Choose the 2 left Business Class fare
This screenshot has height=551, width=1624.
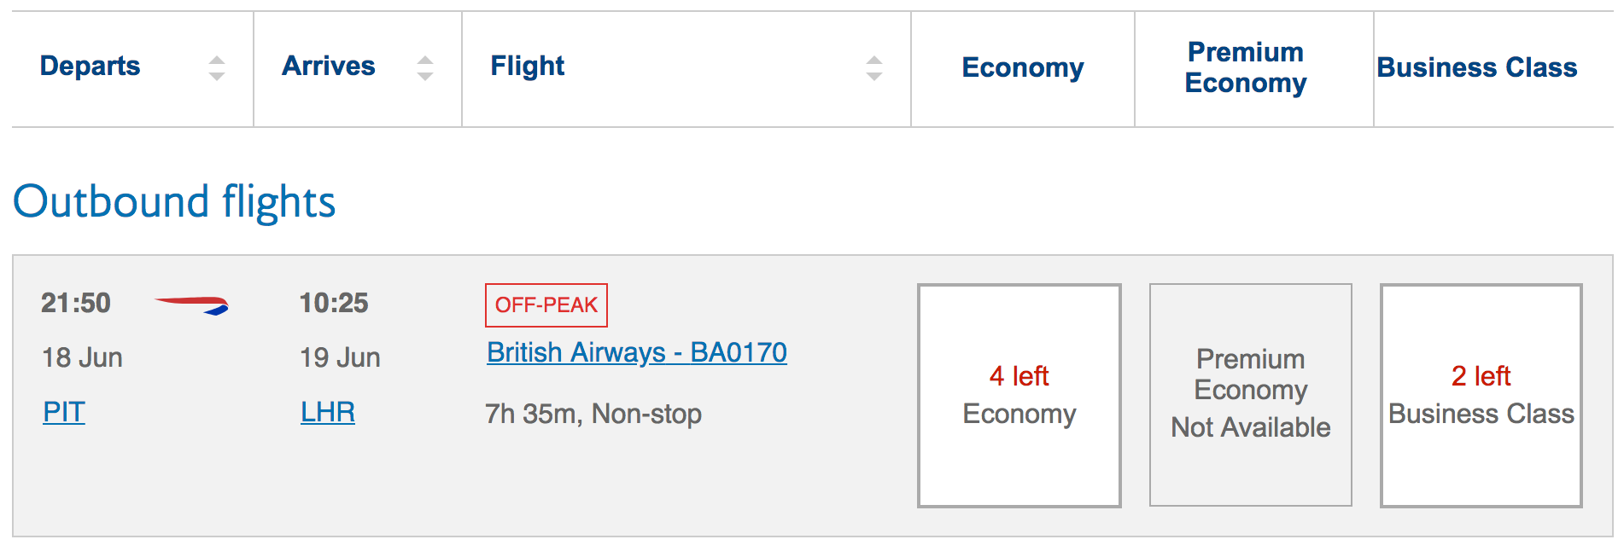[1481, 396]
